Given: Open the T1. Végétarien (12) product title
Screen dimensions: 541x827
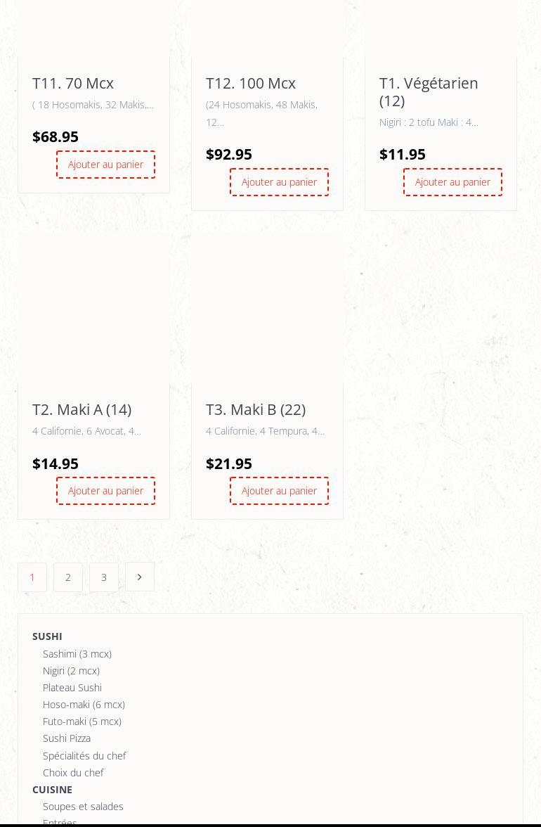Looking at the screenshot, I should (429, 91).
